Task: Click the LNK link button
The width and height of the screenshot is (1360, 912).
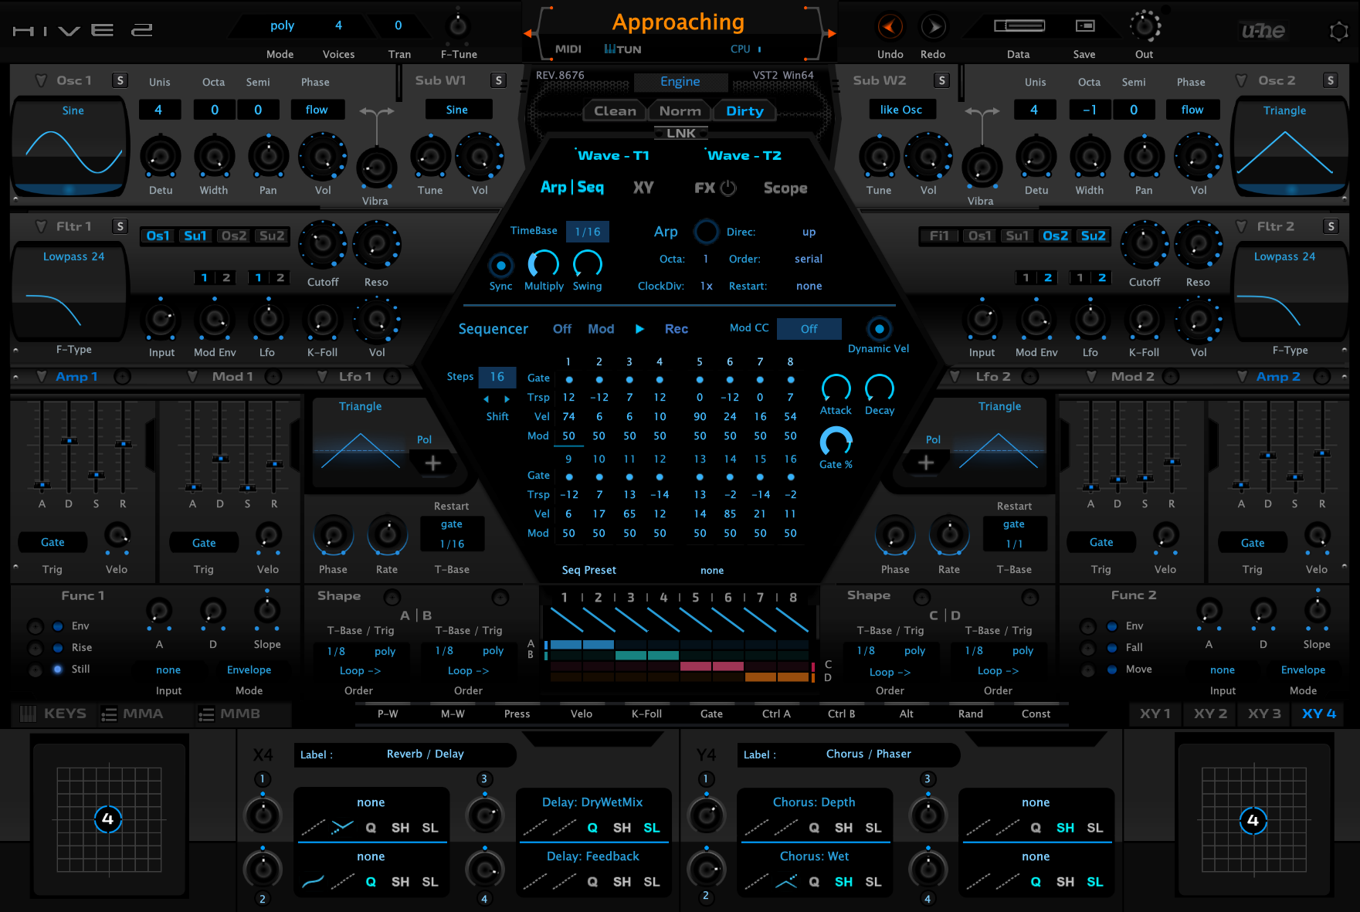Action: point(681,133)
